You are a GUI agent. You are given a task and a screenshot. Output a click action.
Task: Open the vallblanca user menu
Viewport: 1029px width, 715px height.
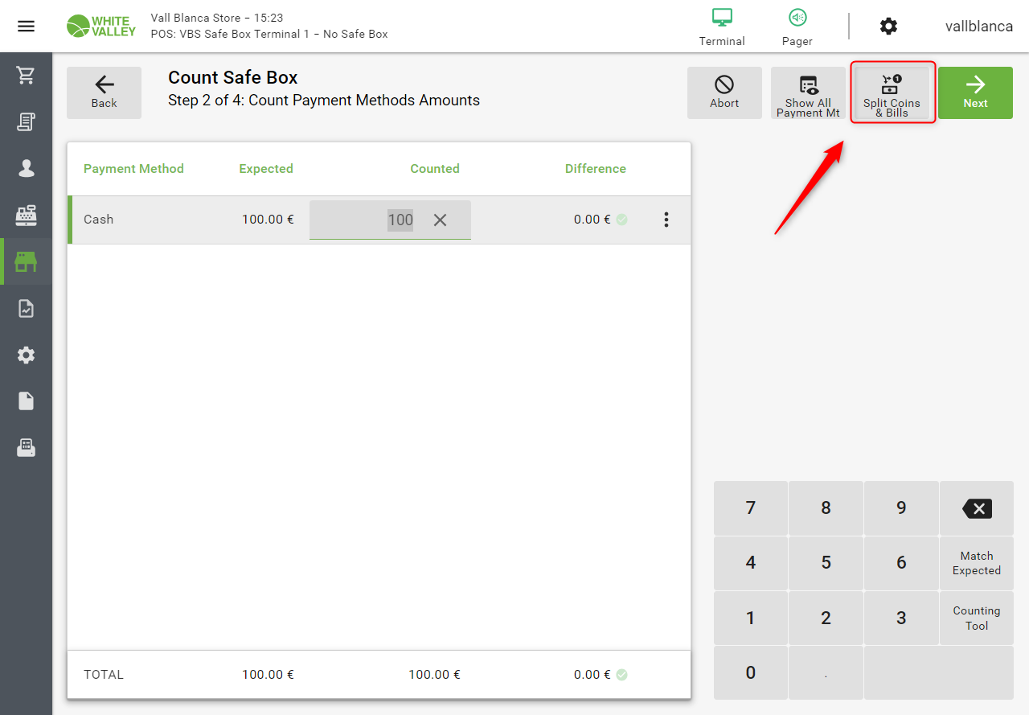tap(978, 27)
